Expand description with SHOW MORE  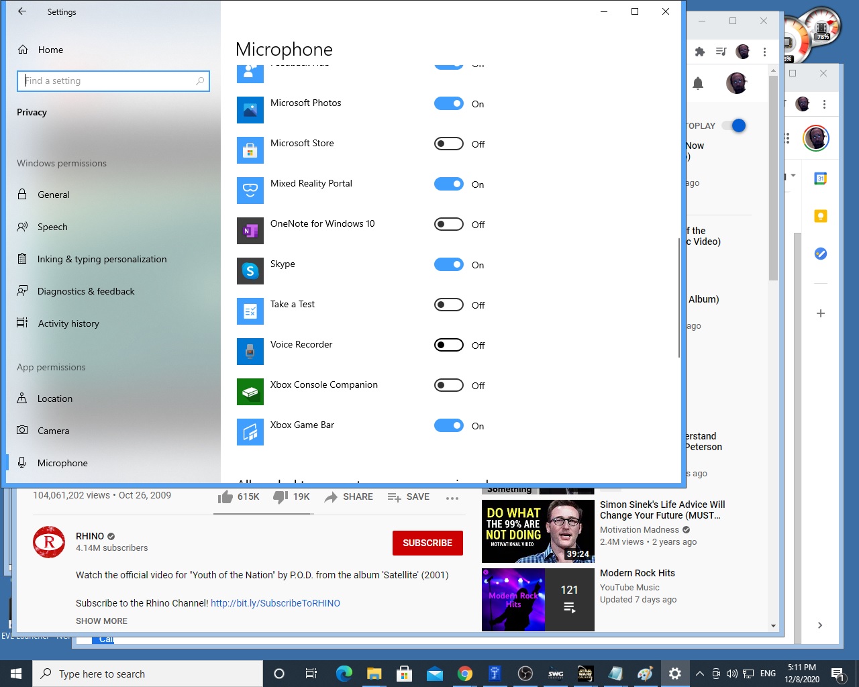(x=101, y=621)
